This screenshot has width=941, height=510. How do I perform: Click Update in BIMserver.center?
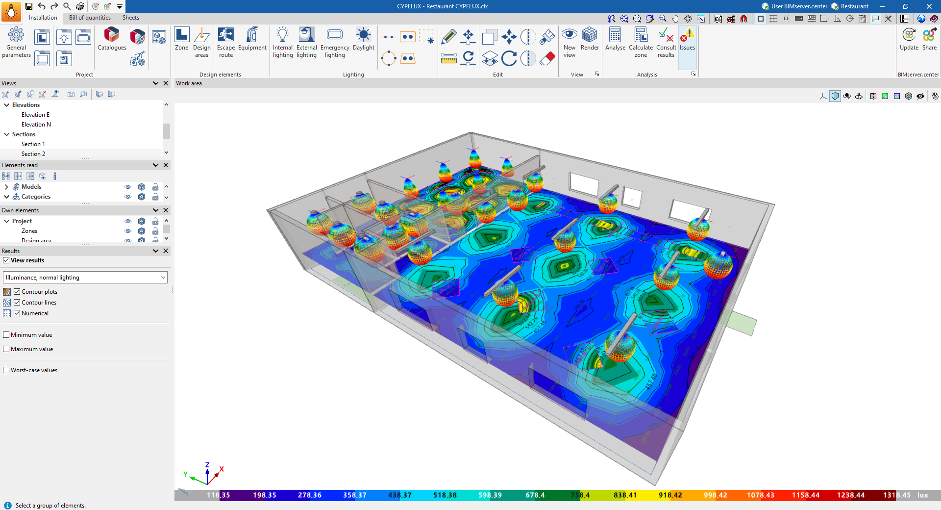tap(909, 39)
